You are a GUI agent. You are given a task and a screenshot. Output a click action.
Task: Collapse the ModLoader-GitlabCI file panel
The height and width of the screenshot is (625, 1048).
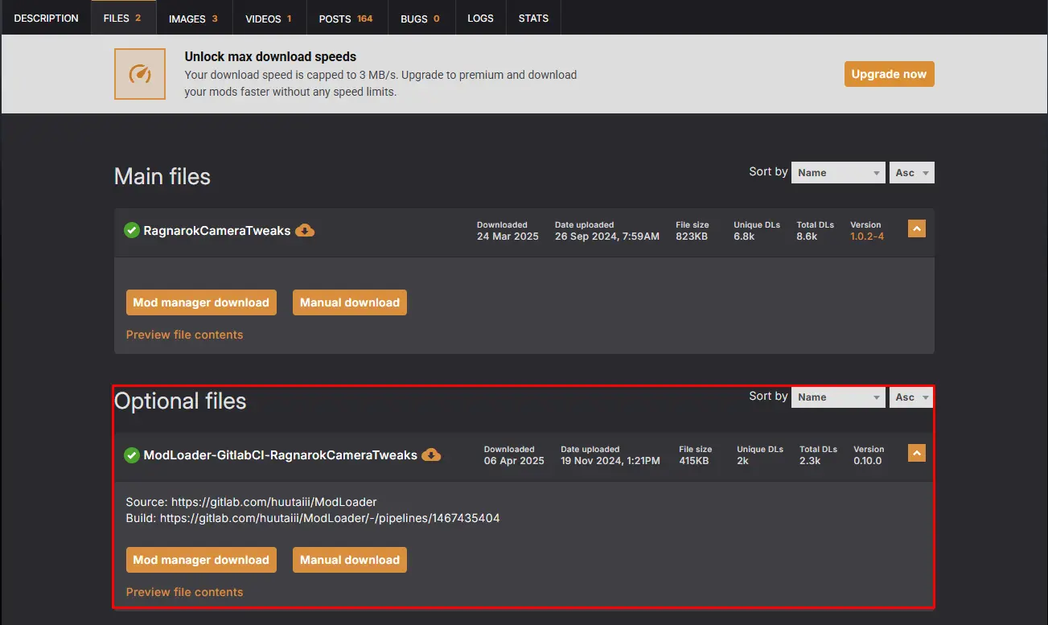(917, 453)
